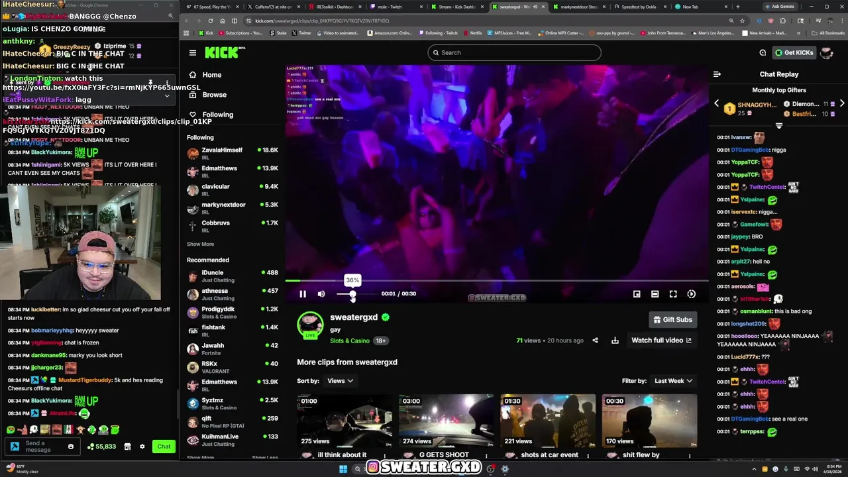Type in the Kick Search field

coord(514,53)
